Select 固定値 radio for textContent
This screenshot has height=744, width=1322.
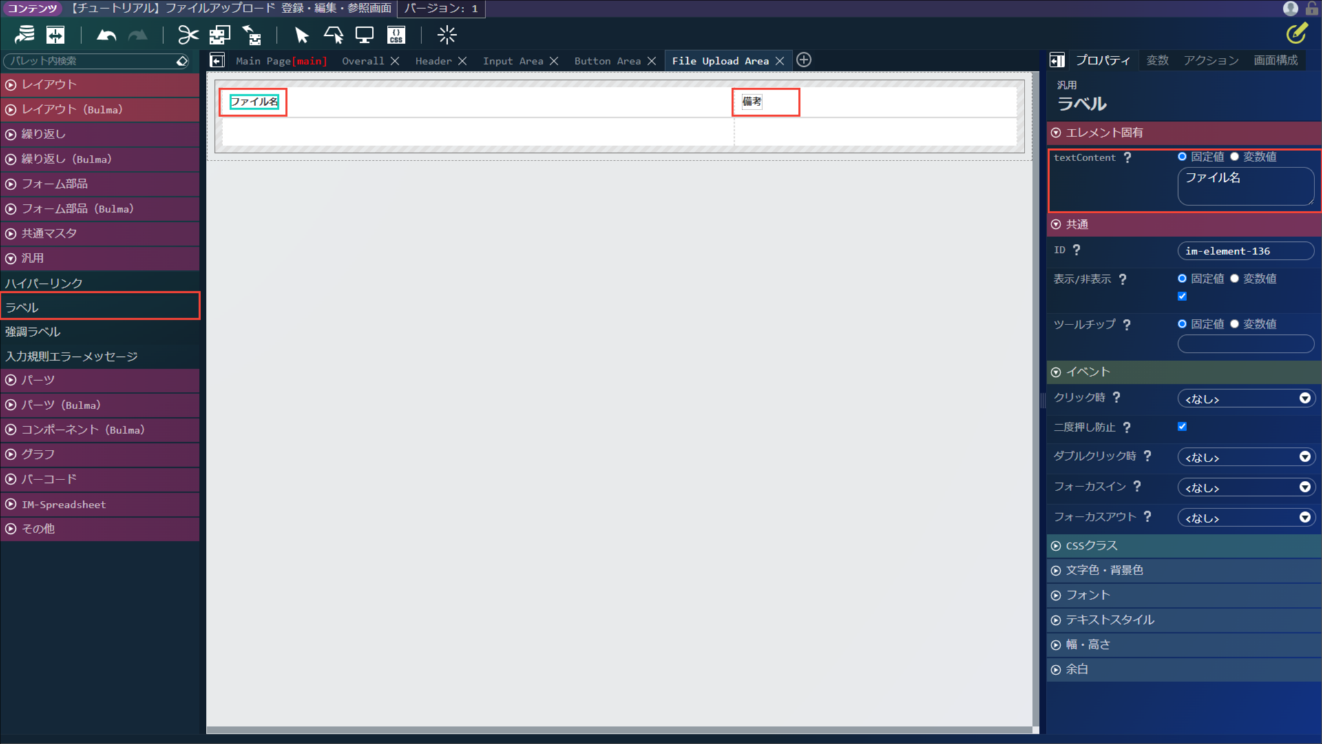click(1182, 156)
